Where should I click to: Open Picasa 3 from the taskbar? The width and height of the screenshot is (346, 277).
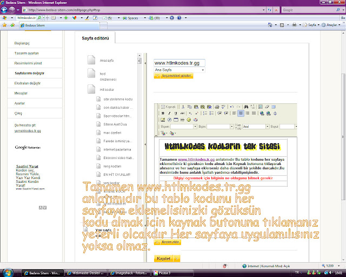[173, 273]
